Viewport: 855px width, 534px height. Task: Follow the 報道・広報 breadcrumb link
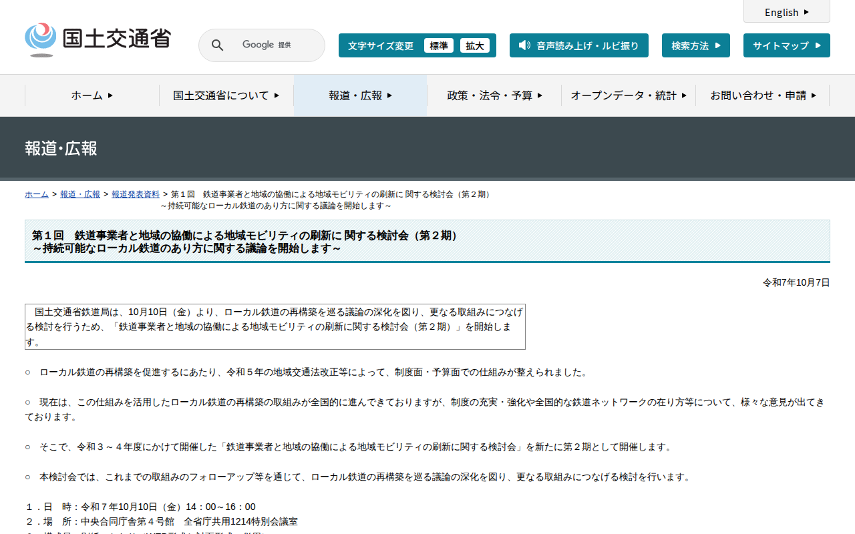[80, 194]
